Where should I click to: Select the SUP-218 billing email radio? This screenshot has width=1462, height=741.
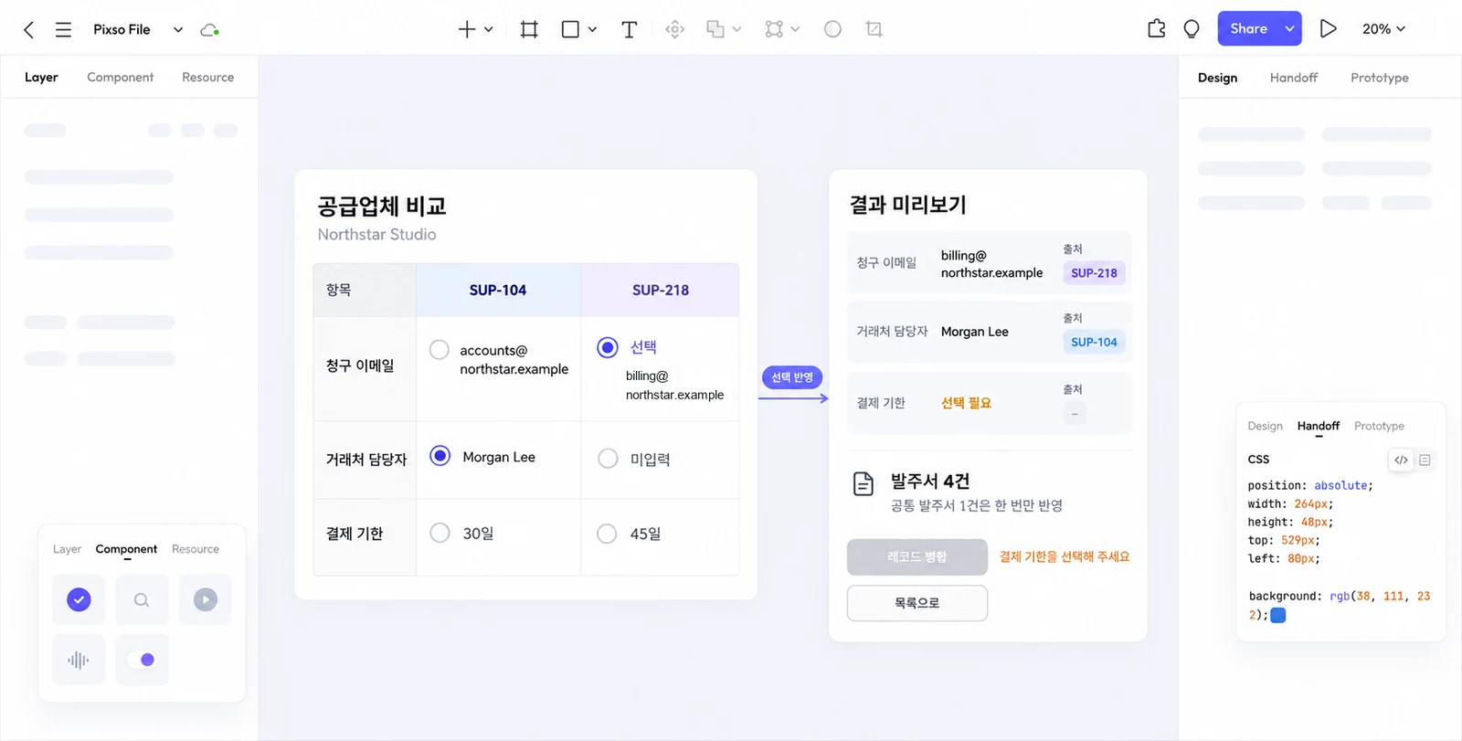click(608, 347)
